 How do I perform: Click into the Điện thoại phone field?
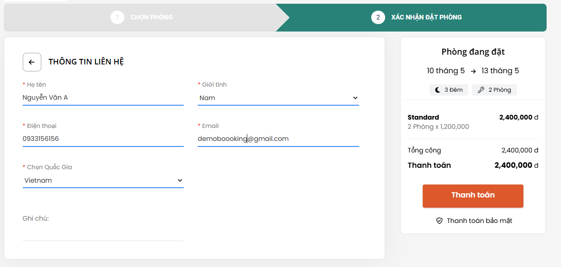pos(103,139)
